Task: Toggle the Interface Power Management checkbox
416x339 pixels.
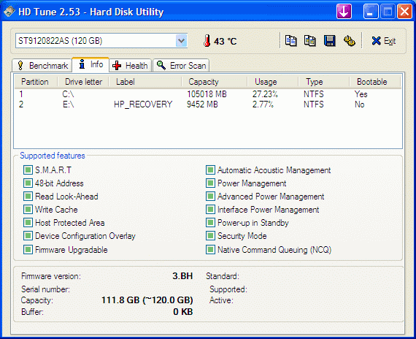Action: 210,210
